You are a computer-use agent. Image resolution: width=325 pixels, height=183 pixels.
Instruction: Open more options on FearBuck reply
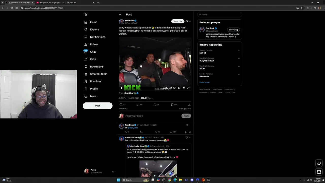pos(190,125)
